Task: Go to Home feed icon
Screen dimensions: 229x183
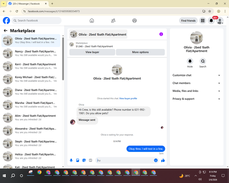Action: (x=92, y=21)
